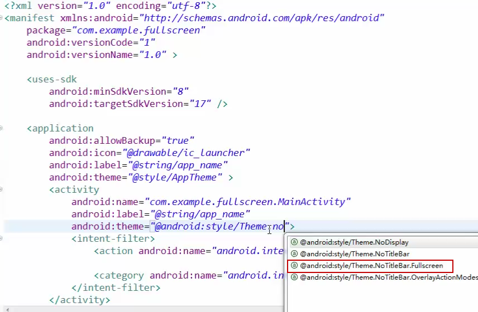Screen dimensions: 478x312
Task: Click the activity label value "@string/app_name"
Action: 200,214
